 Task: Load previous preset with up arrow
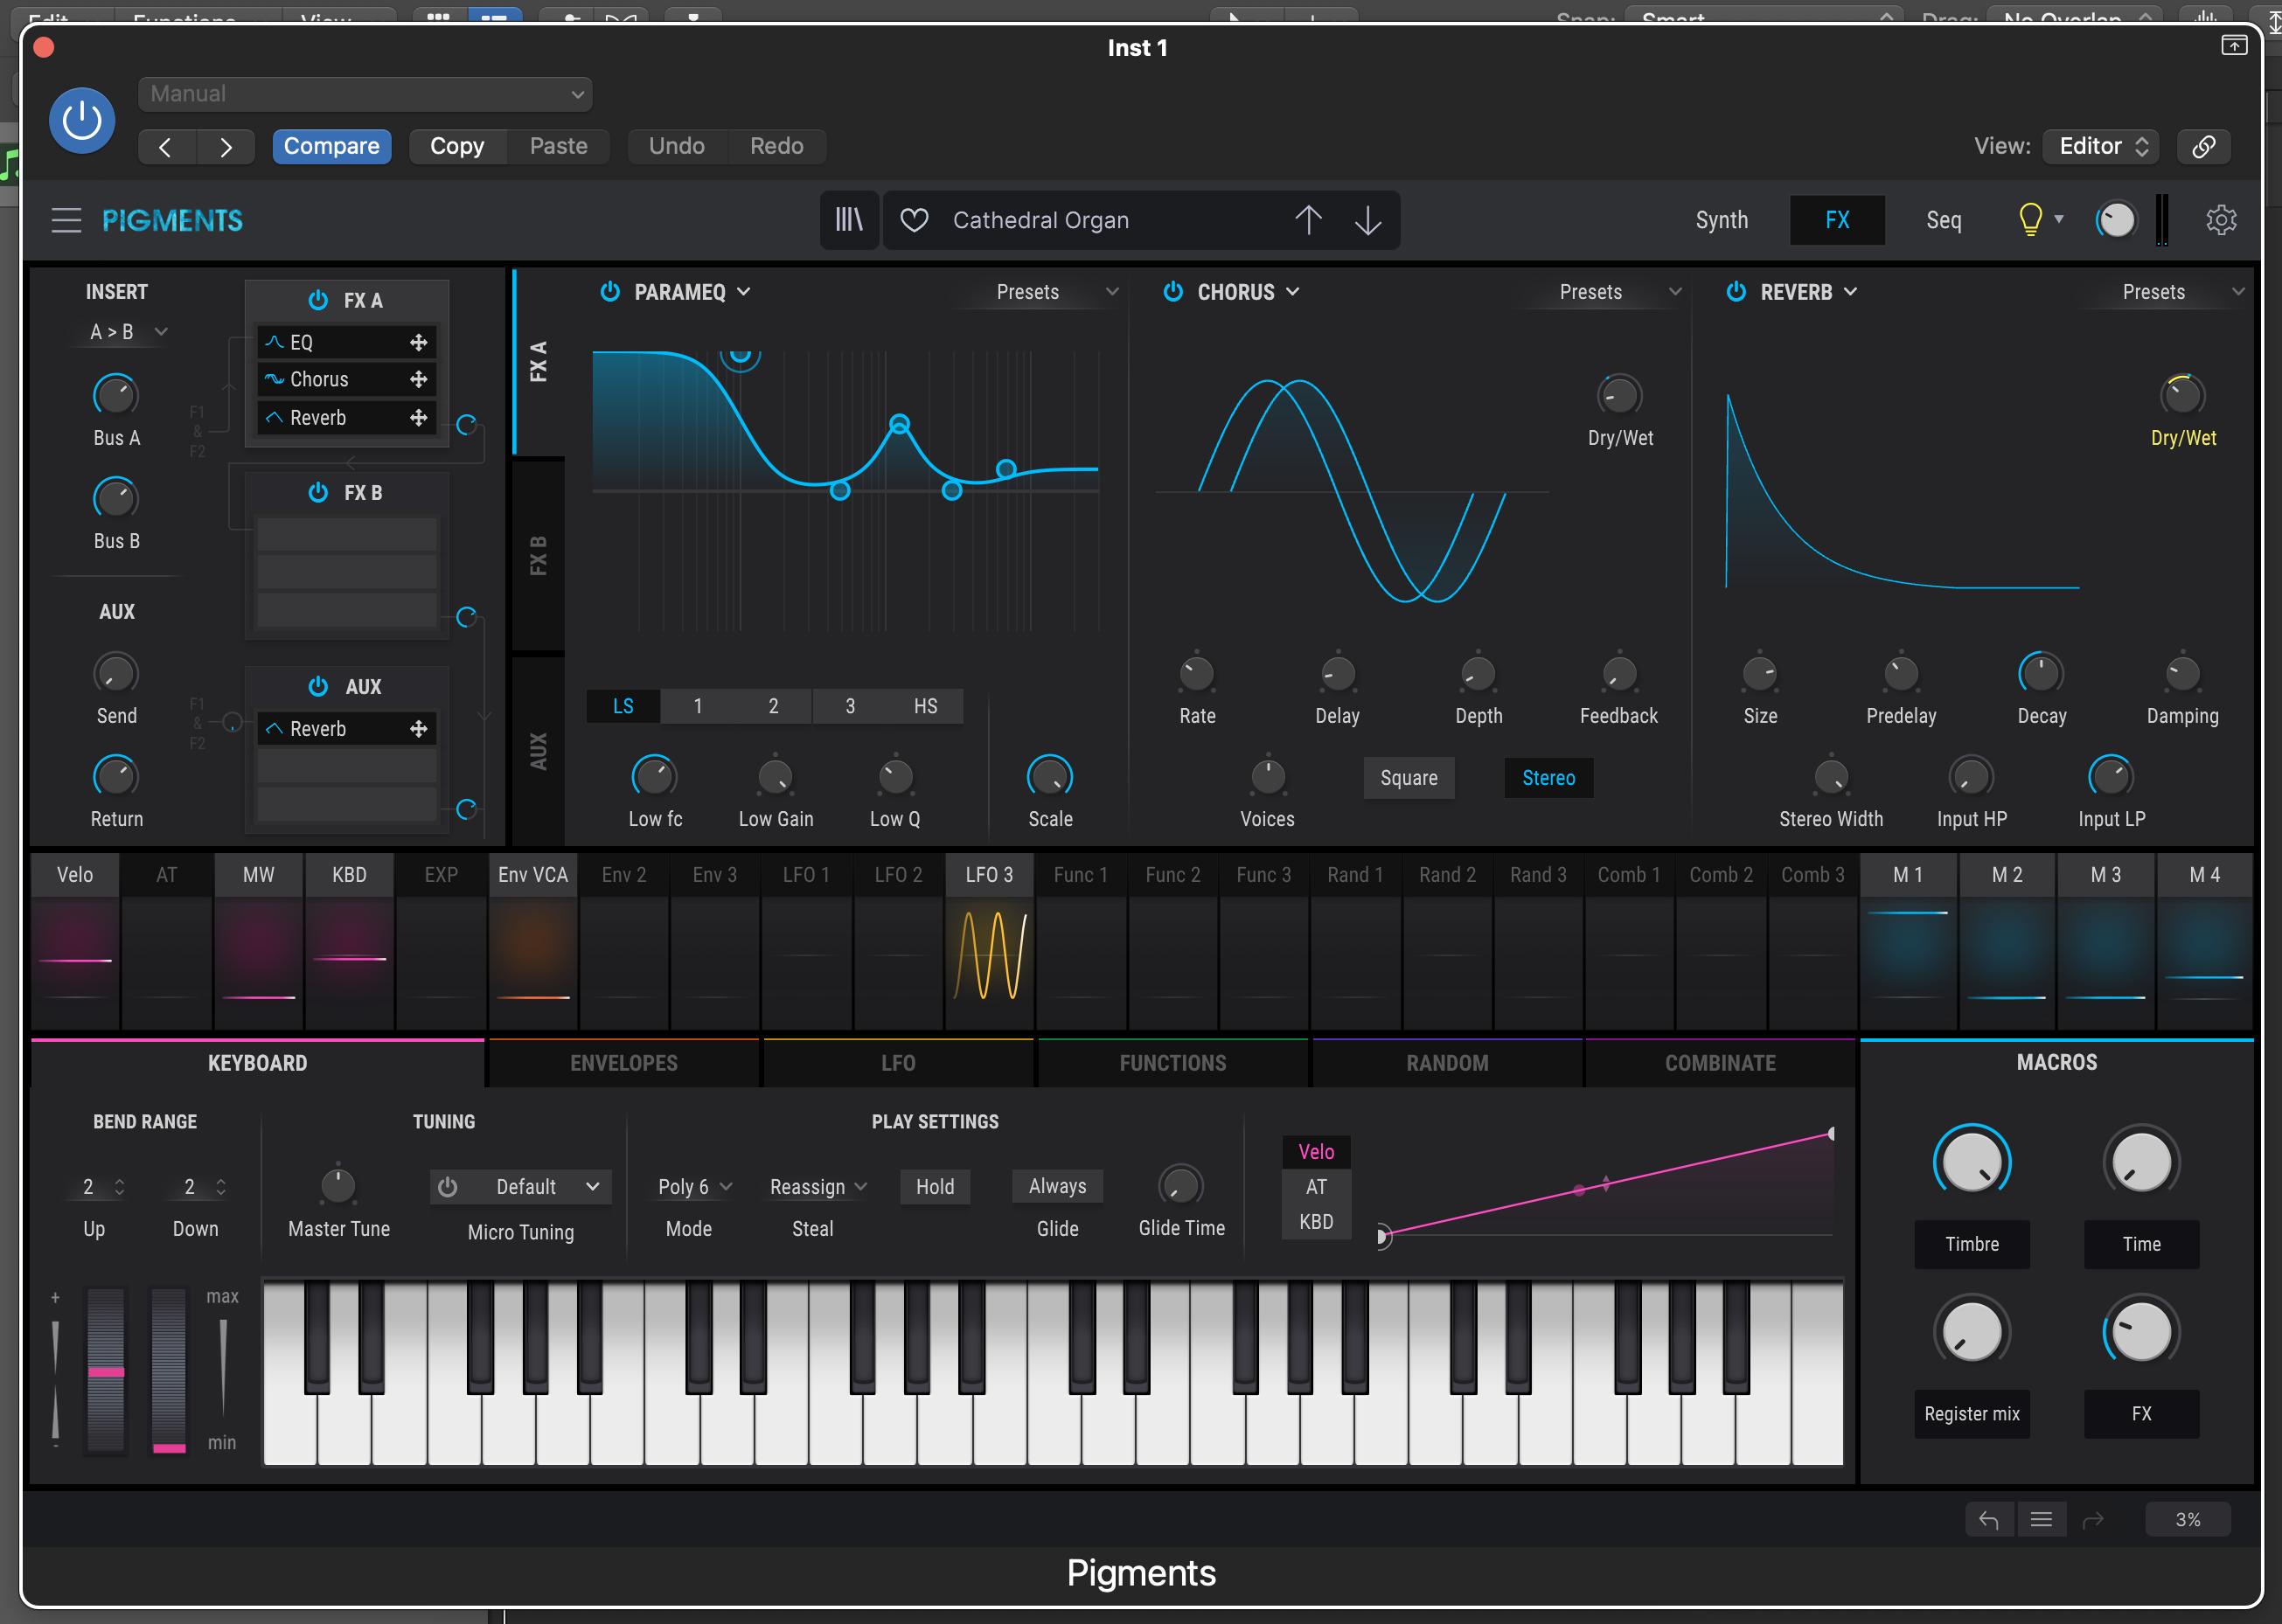(x=1308, y=220)
